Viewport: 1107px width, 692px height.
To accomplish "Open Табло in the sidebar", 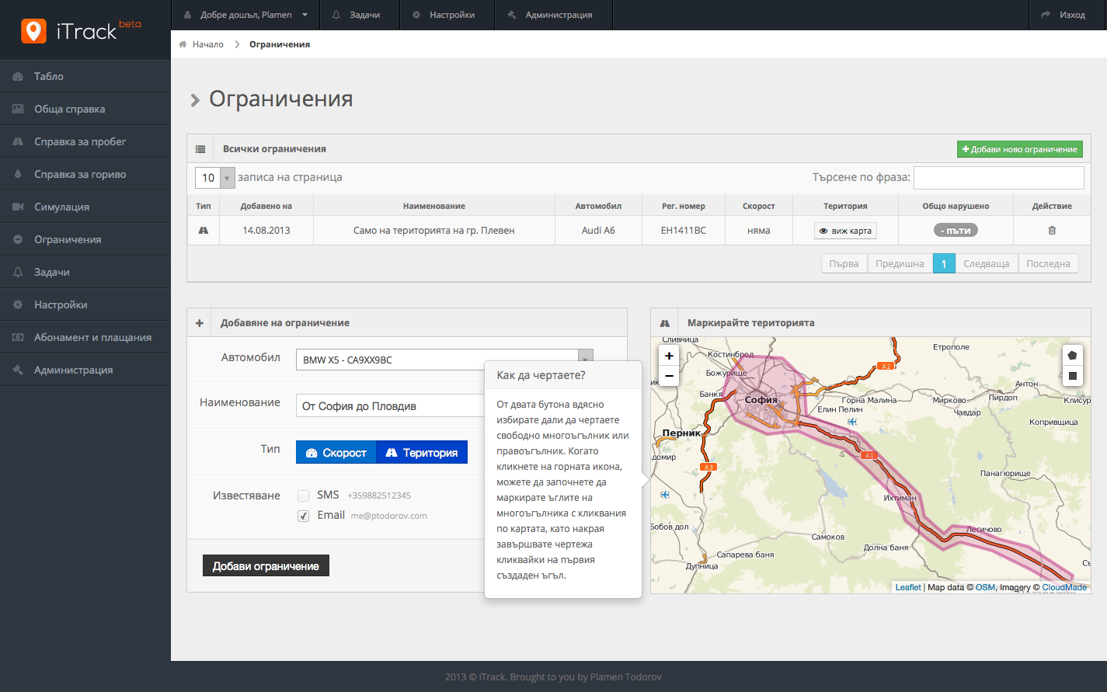I will 85,76.
